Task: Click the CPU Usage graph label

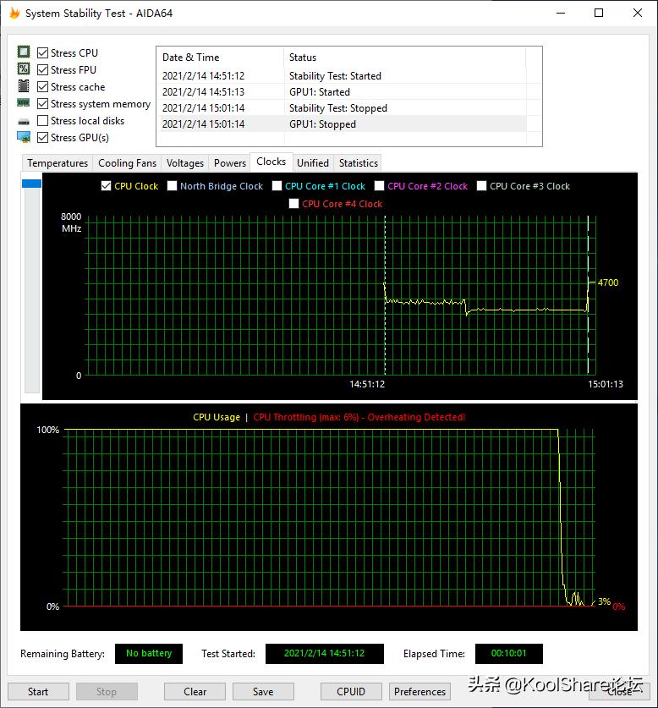Action: click(217, 417)
